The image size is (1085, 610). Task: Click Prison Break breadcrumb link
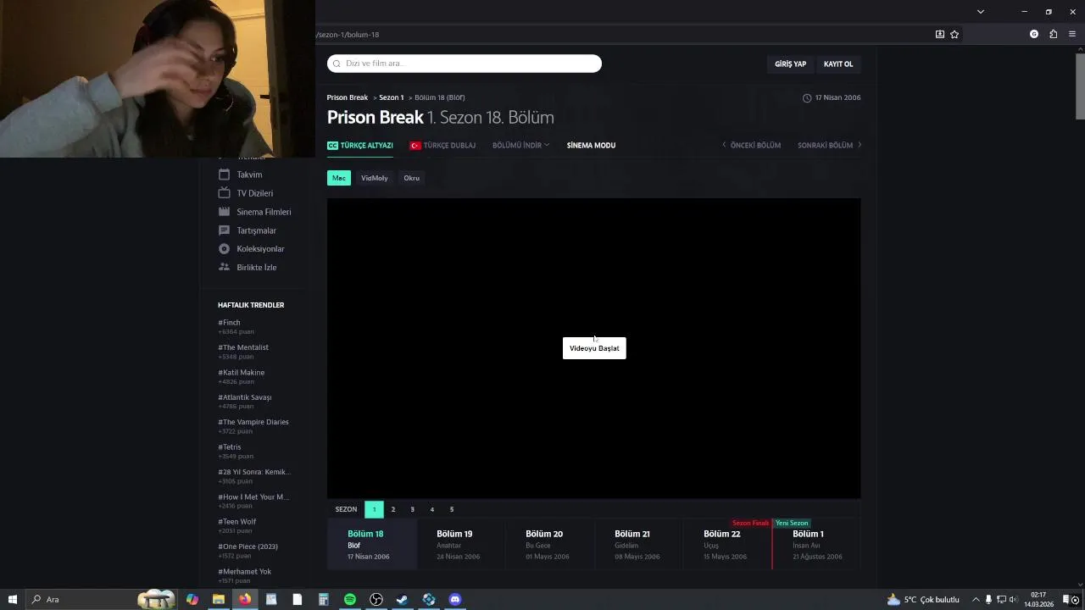[x=348, y=97]
